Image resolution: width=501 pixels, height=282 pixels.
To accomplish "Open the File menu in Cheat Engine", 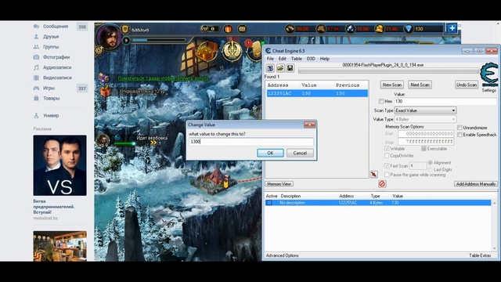I will [x=270, y=59].
